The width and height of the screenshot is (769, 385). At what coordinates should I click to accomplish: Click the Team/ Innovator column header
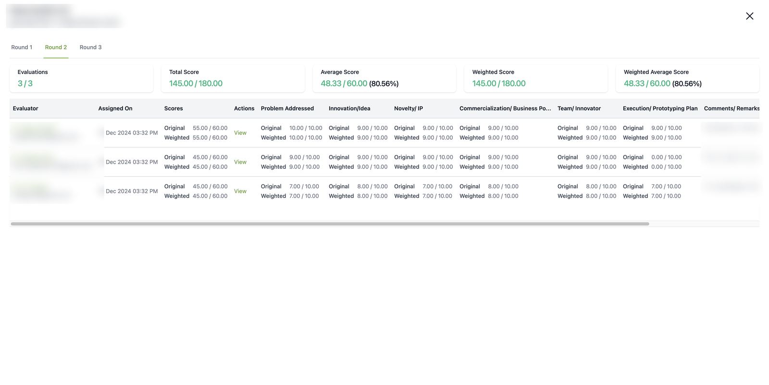579,108
